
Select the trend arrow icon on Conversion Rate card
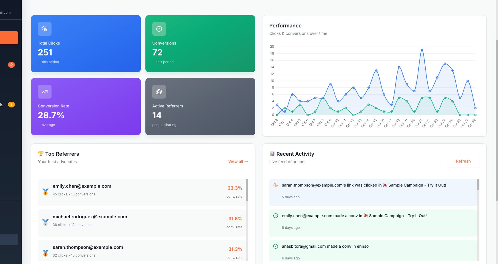[45, 92]
